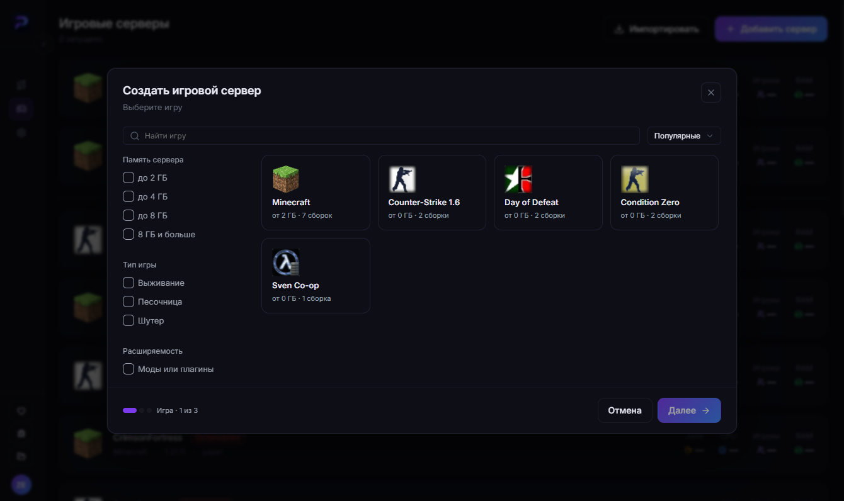Click the Day of Defeat game icon
Image resolution: width=844 pixels, height=501 pixels.
click(x=518, y=179)
